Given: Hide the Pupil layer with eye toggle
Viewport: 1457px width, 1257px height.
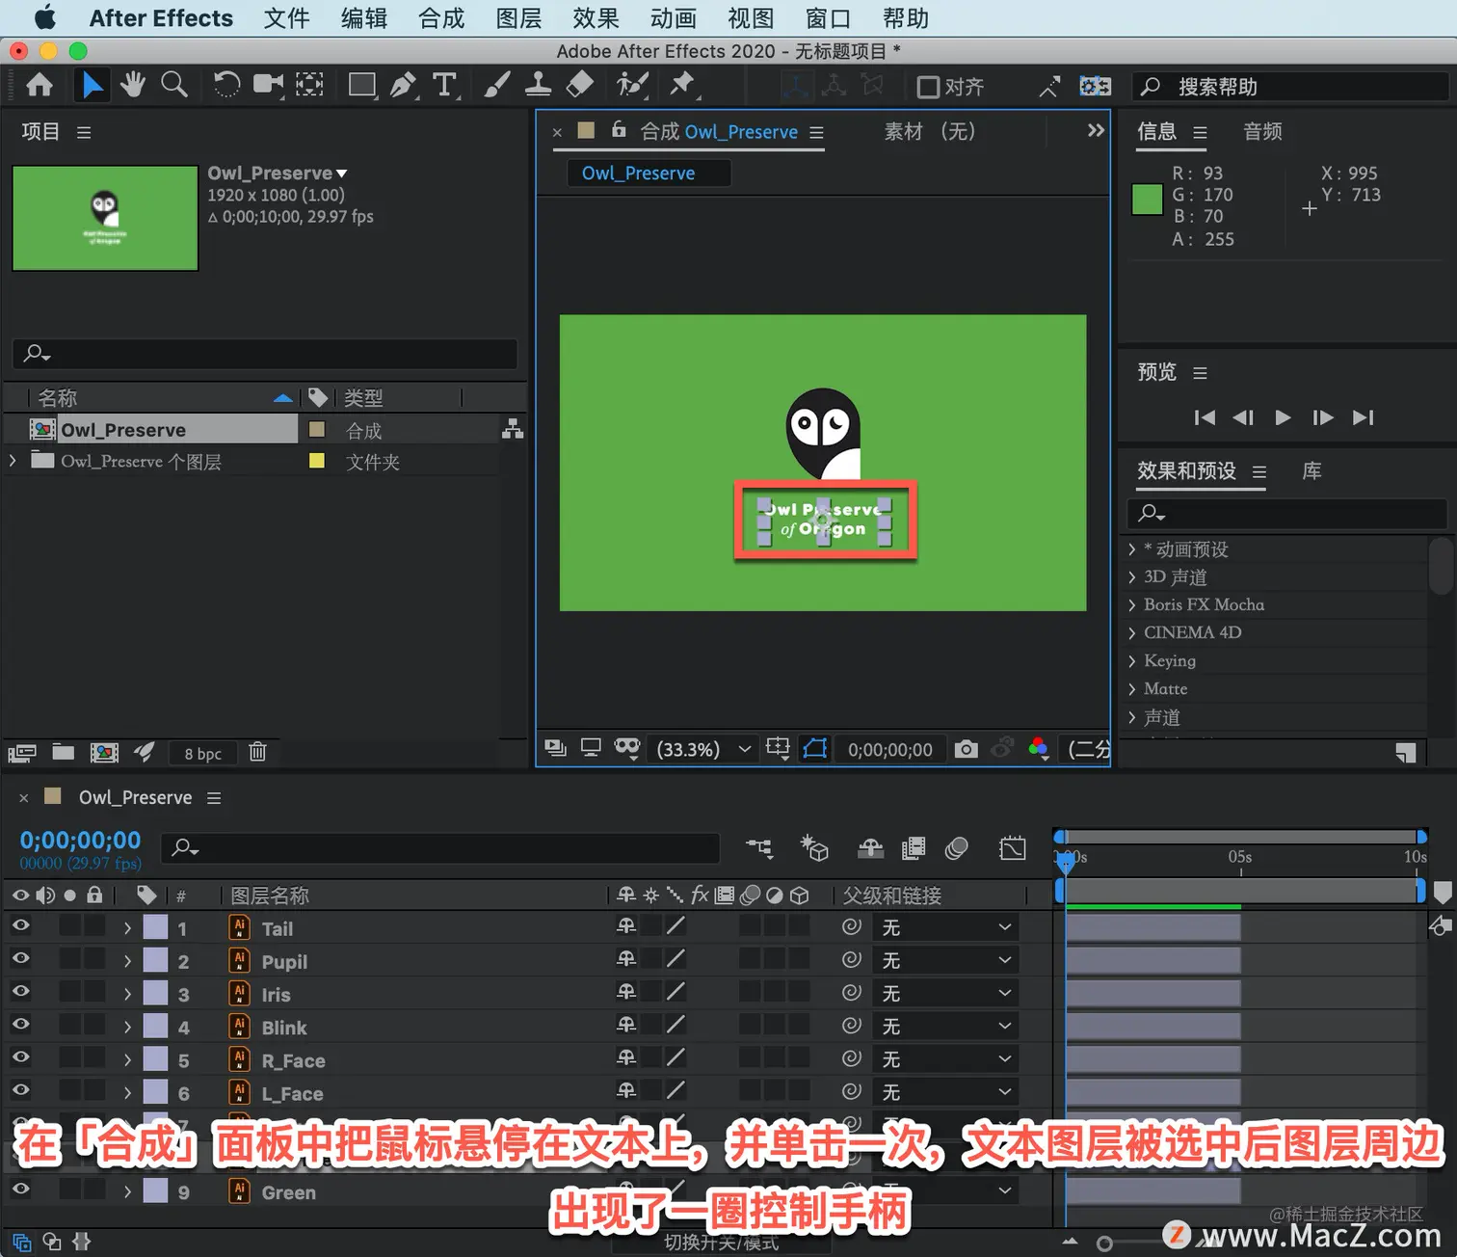Looking at the screenshot, I should (x=20, y=958).
